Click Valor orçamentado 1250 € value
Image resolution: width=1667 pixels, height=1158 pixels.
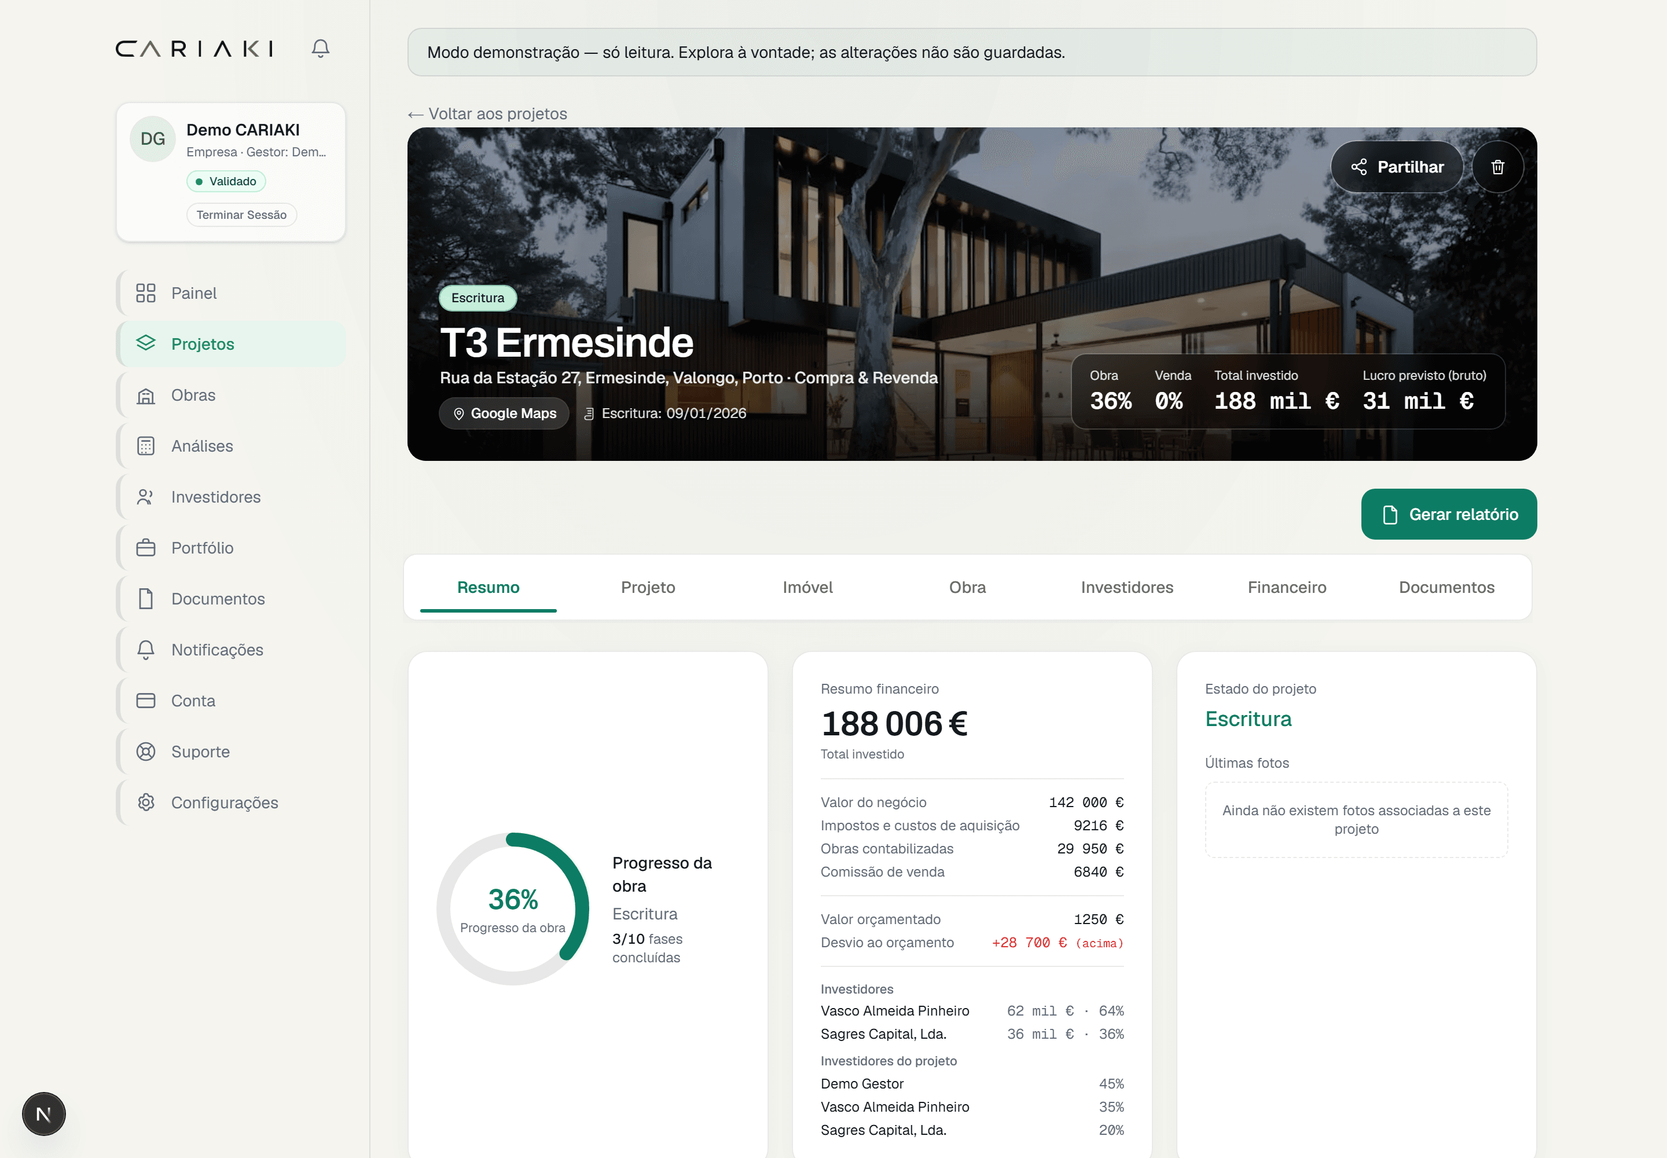point(1098,919)
